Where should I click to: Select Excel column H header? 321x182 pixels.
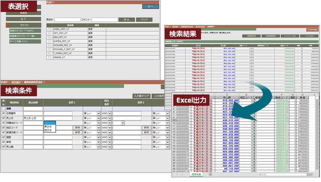point(302,95)
